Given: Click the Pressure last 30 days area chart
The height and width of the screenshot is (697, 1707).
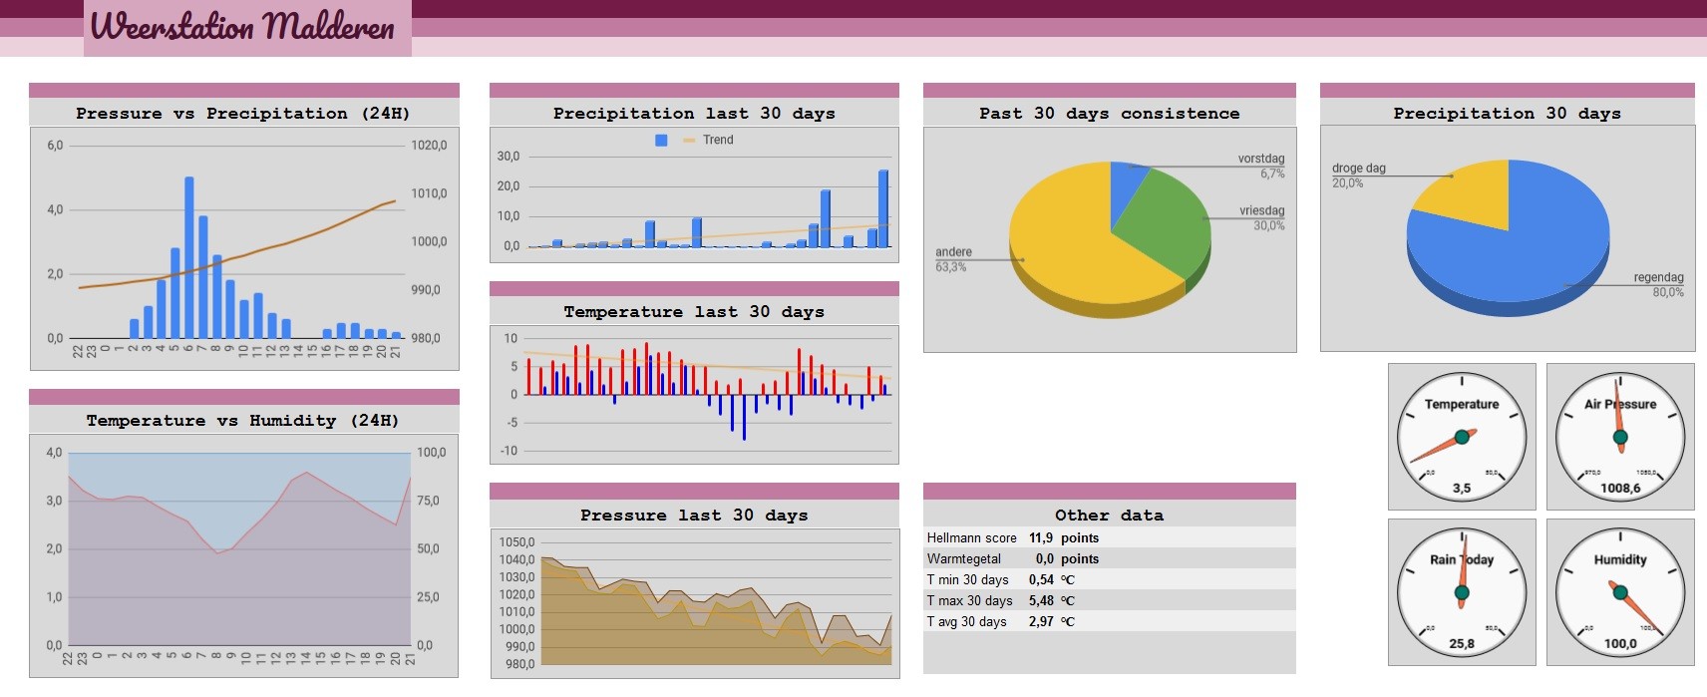Looking at the screenshot, I should pos(695,602).
